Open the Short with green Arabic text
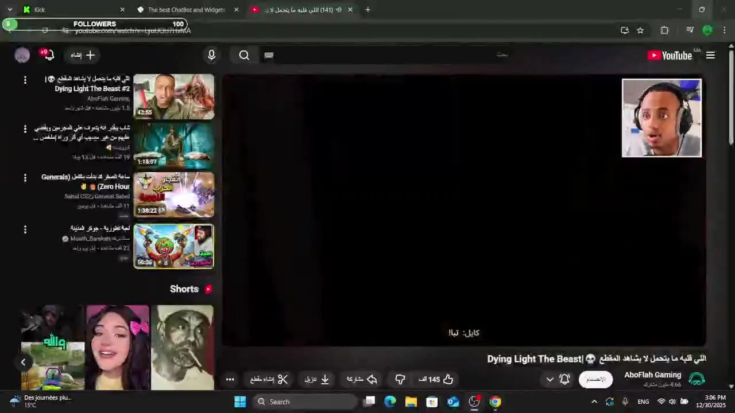This screenshot has height=413, width=735. point(53,348)
